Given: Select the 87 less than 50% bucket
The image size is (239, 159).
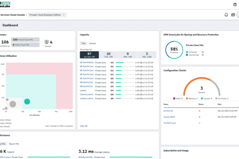Looking at the screenshot, I should pyautogui.click(x=89, y=55).
